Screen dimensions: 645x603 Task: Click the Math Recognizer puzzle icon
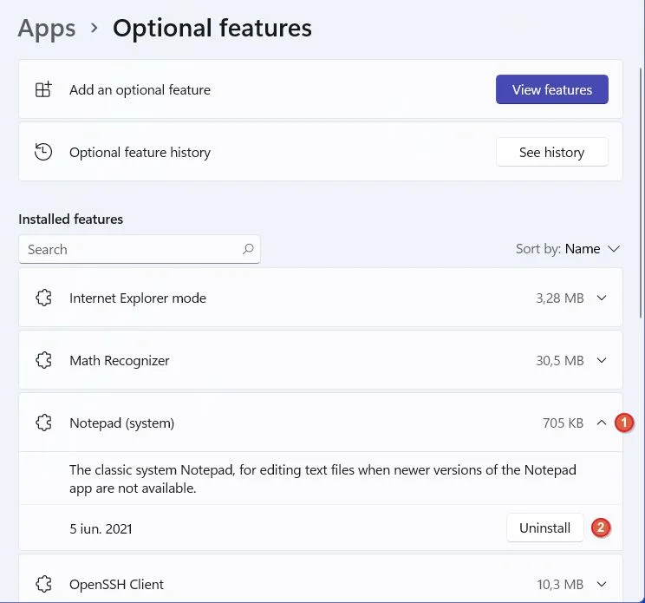click(43, 360)
